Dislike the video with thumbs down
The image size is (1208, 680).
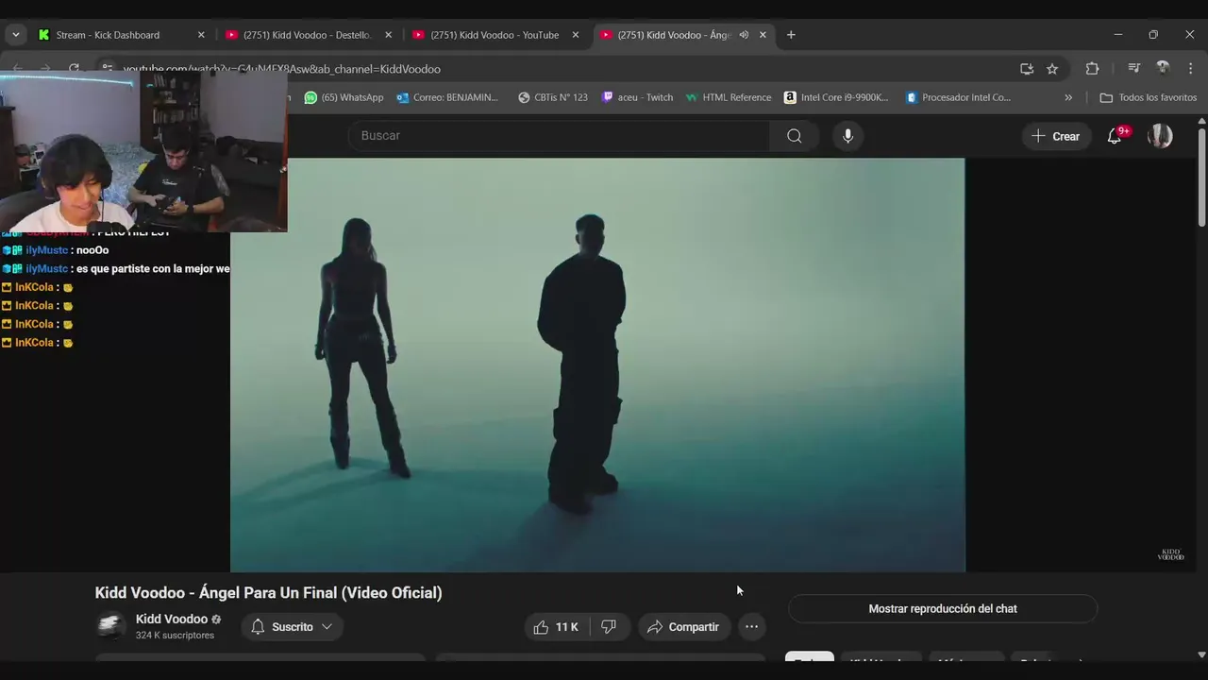610,627
